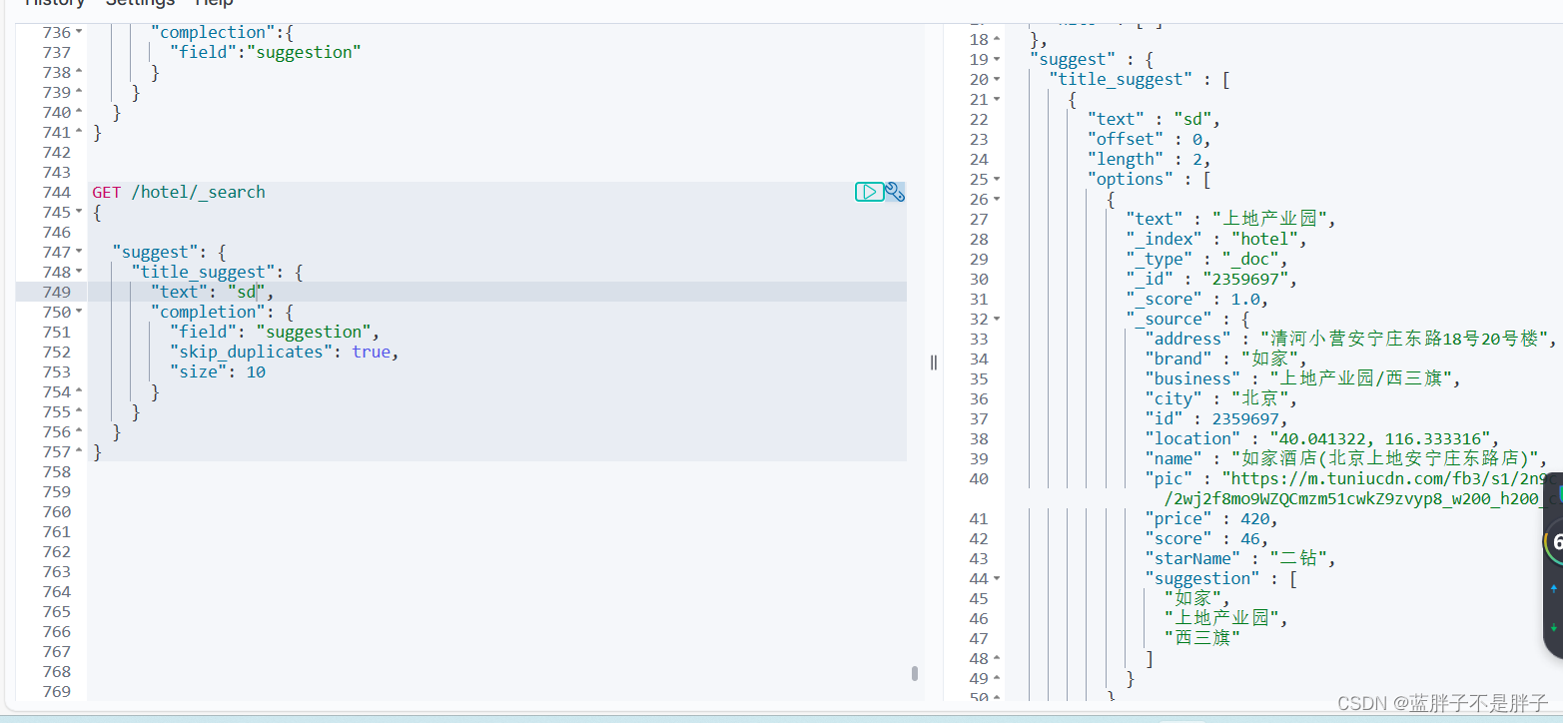Click the "西三旗" suggestion entry on line 47
Image resolution: width=1563 pixels, height=723 pixels.
click(1202, 638)
